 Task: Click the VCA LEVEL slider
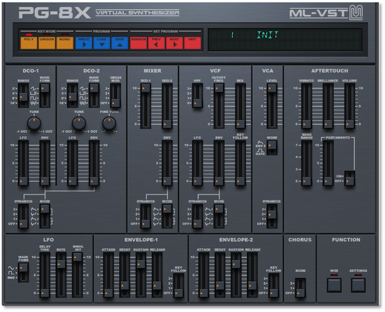tap(272, 106)
